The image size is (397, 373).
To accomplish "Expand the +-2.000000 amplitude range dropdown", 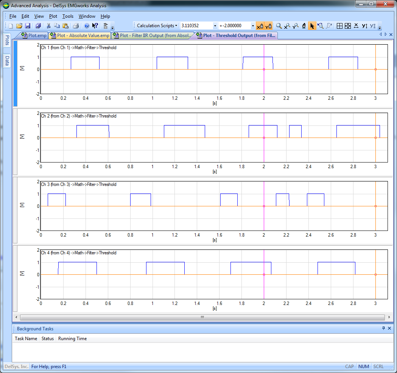I will pyautogui.click(x=253, y=26).
